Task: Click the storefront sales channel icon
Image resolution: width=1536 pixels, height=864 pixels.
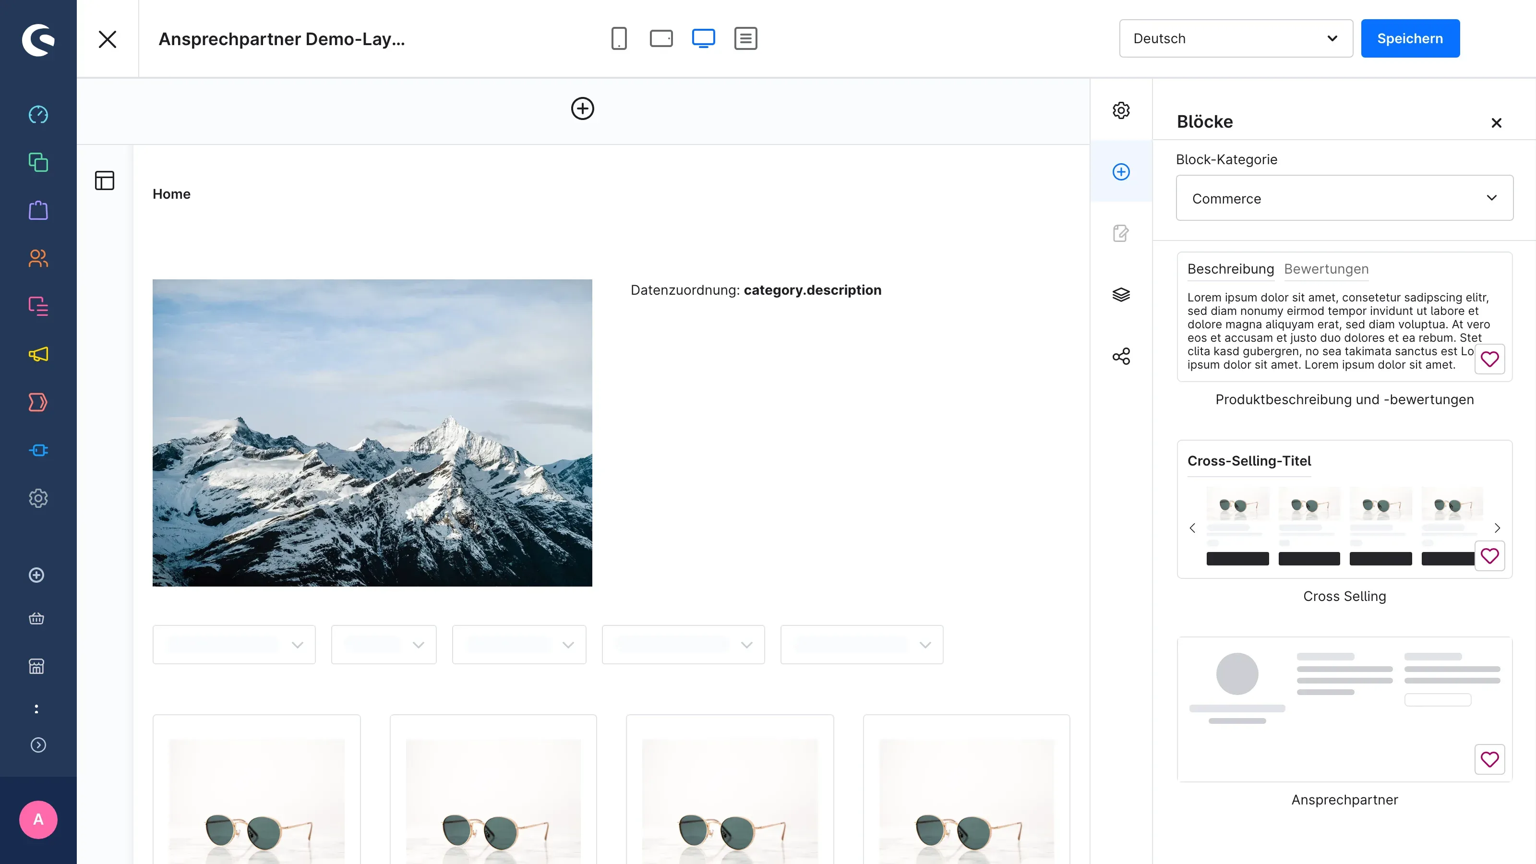Action: click(x=36, y=666)
